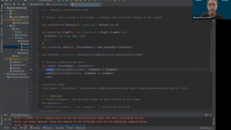Open the Build tool window
This screenshot has width=231, height=130.
[70, 128]
